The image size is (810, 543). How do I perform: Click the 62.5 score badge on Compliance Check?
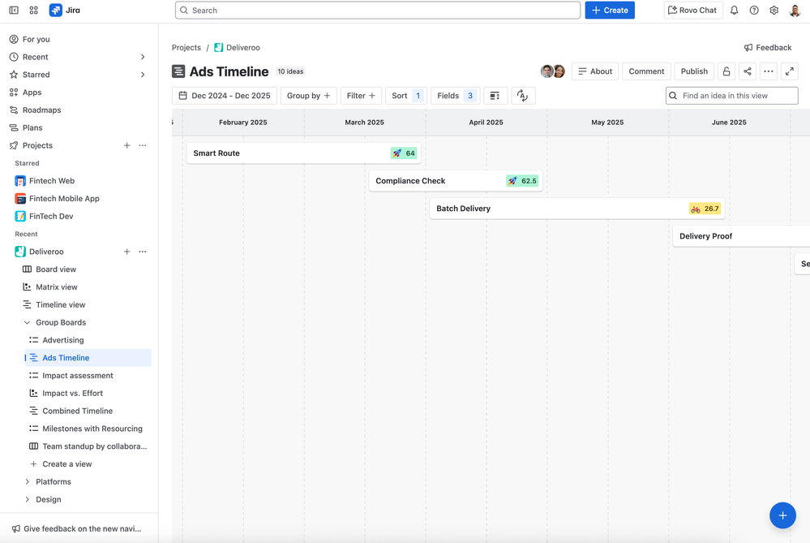click(x=522, y=180)
